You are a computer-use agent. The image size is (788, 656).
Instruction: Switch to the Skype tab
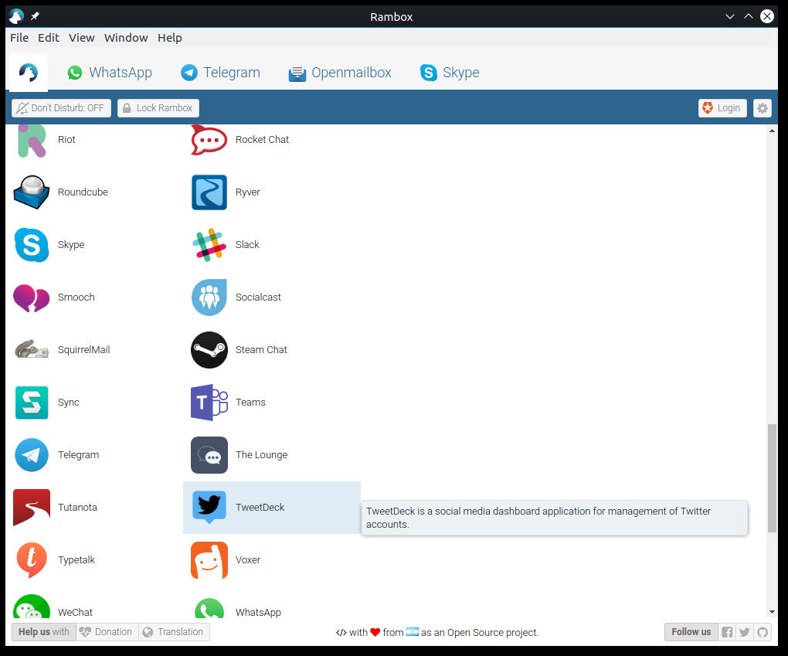click(450, 73)
